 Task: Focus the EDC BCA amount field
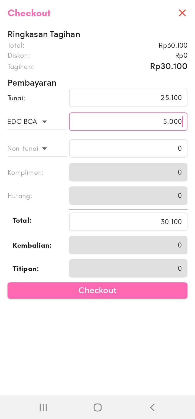[128, 122]
